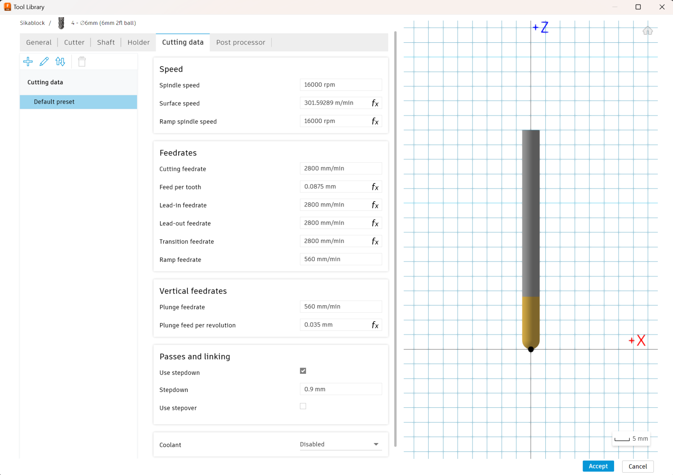The height and width of the screenshot is (475, 673).
Task: Open the Coolant dropdown
Action: pyautogui.click(x=340, y=444)
